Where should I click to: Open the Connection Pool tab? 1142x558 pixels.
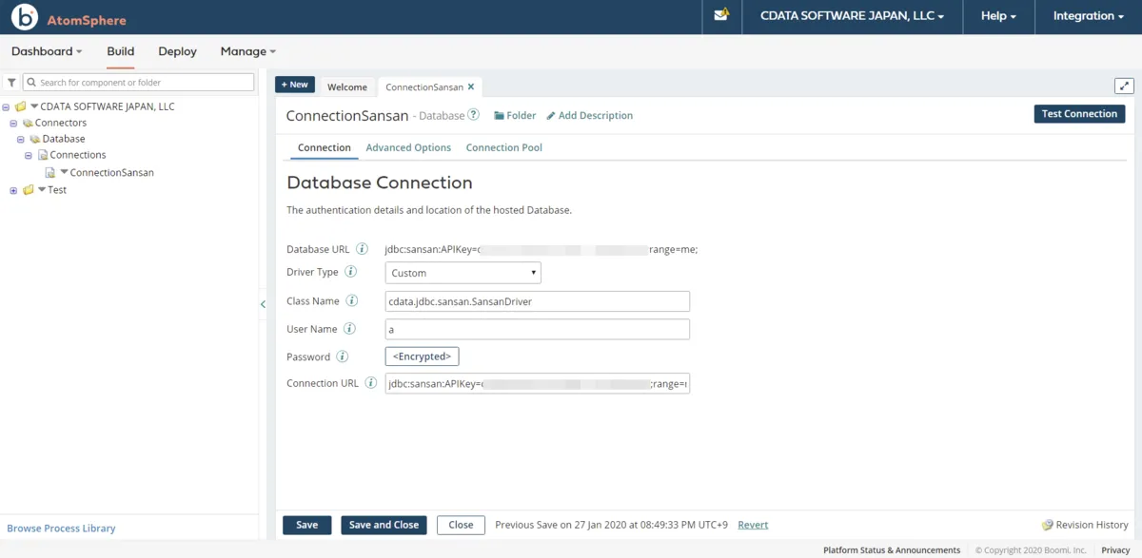pos(503,147)
